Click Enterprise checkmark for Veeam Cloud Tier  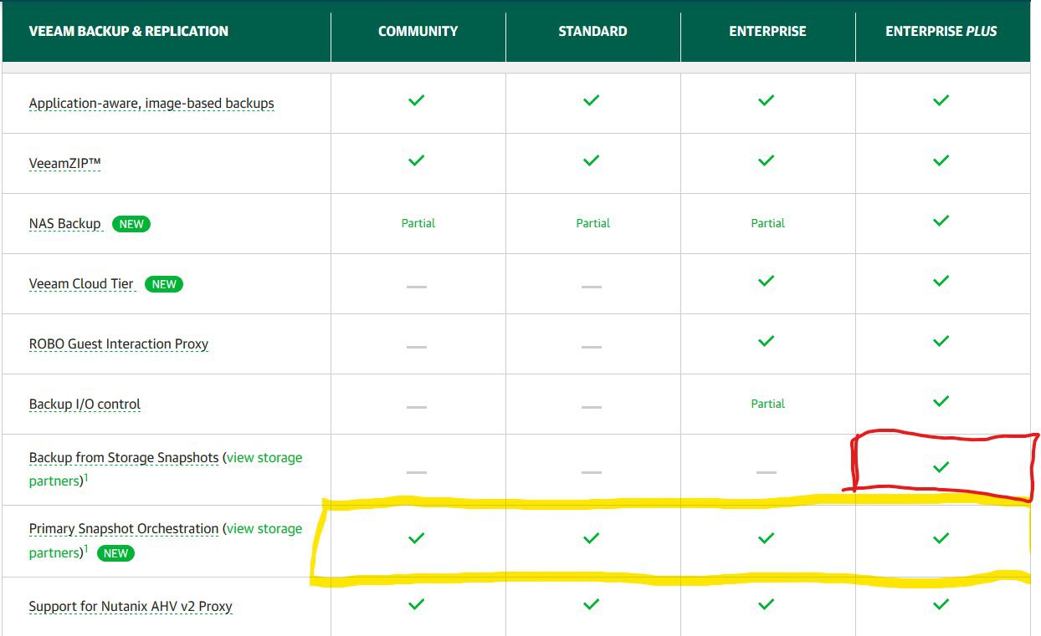click(767, 281)
